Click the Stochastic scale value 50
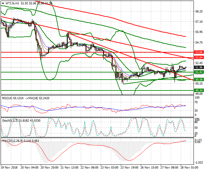Viewport: 206px width, 171px height. 196,128
